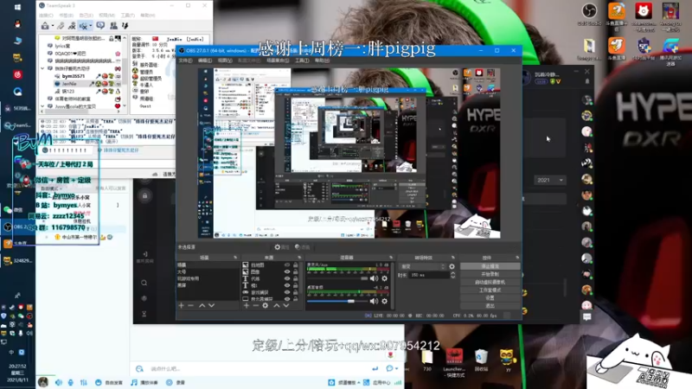Toggle visibility of the game capture source
Image resolution: width=692 pixels, height=389 pixels.
coord(287,292)
